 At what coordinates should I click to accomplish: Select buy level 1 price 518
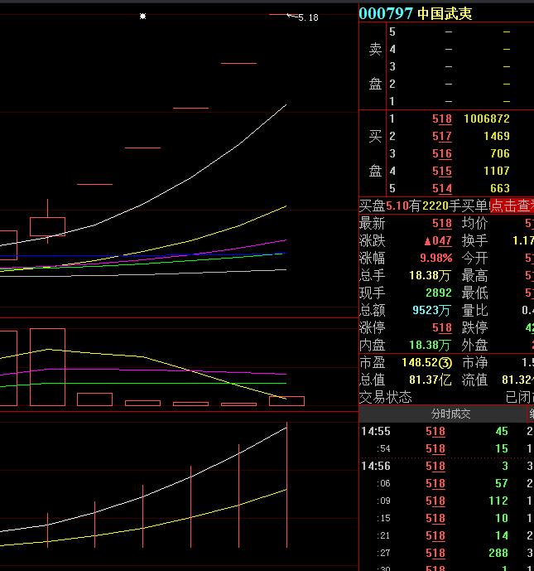(441, 119)
